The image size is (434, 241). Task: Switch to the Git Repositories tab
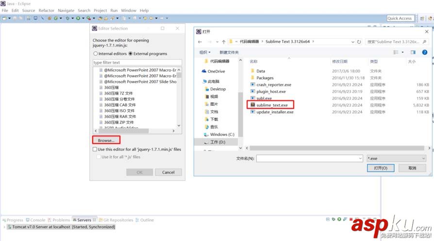click(116, 220)
